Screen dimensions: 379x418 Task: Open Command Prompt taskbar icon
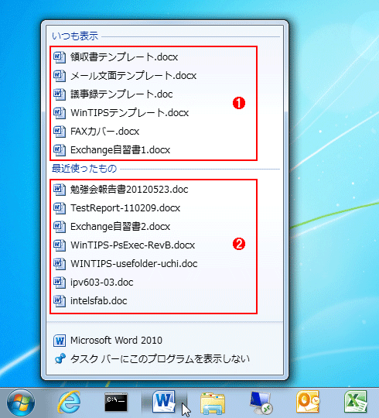(116, 402)
